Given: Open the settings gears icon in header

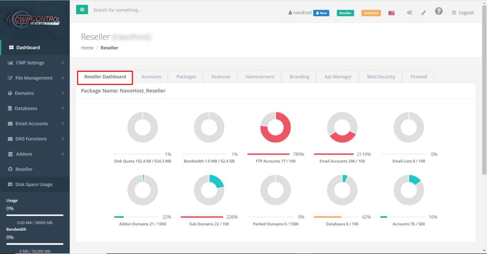Looking at the screenshot, I should (409, 13).
